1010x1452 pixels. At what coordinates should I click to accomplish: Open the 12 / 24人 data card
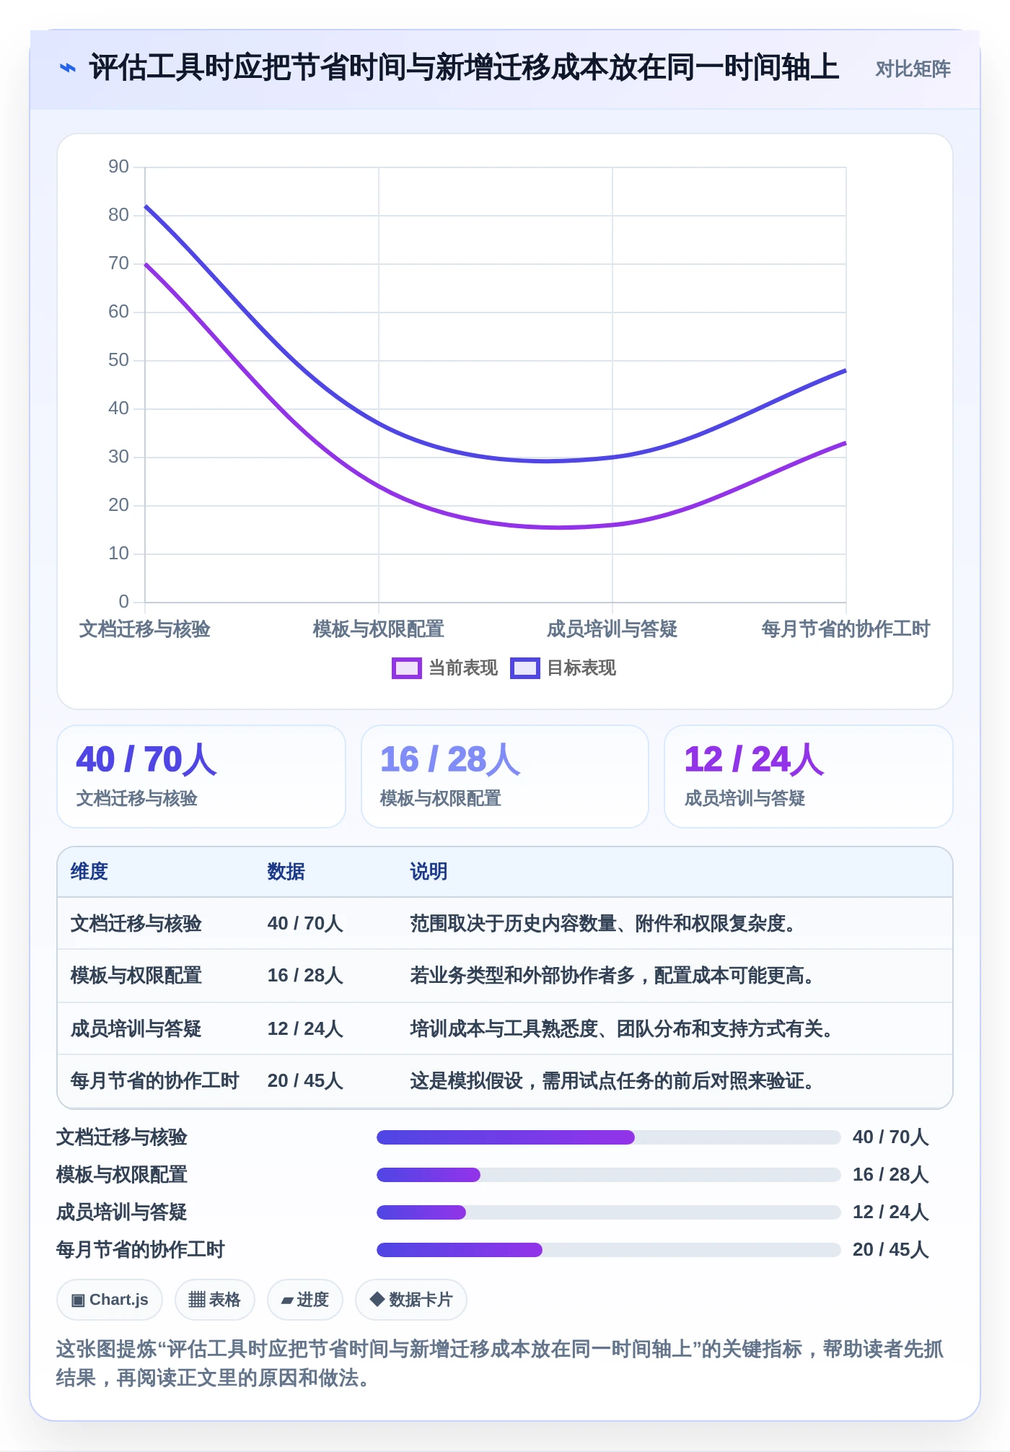point(809,777)
